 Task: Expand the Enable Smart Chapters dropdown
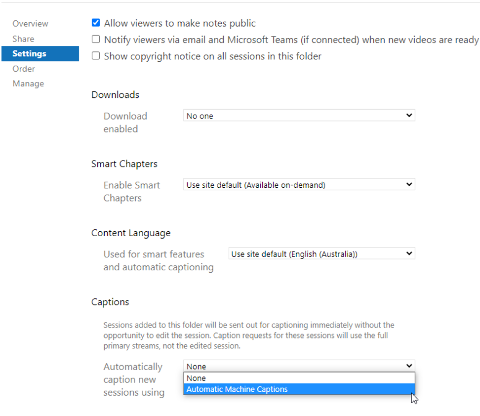point(299,184)
